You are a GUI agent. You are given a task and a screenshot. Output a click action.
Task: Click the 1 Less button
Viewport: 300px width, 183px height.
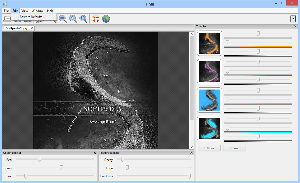click(x=235, y=148)
